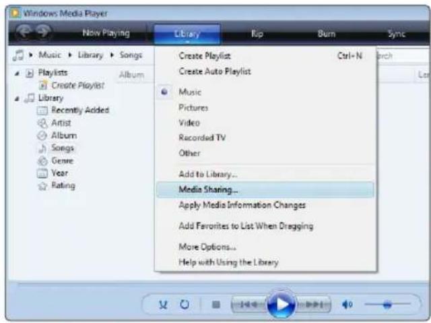Click the Library breadcrumb label
This screenshot has height=323, width=431.
pos(90,55)
